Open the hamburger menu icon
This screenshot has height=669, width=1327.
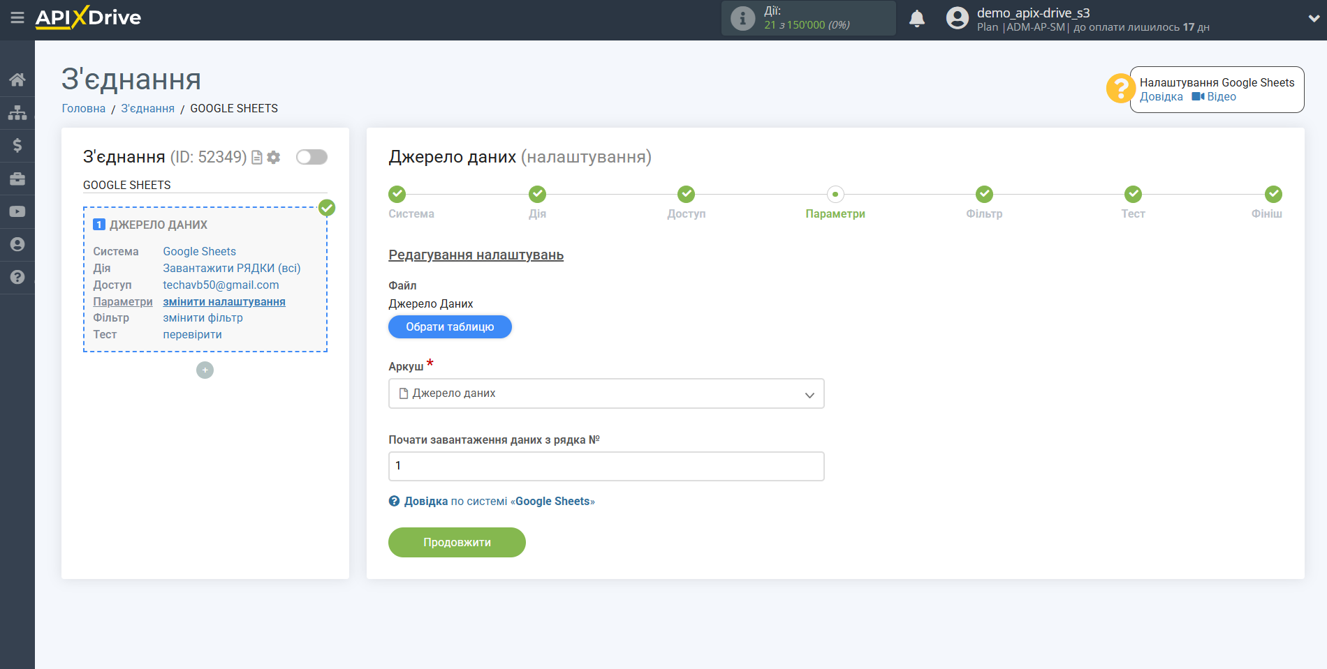coord(17,17)
